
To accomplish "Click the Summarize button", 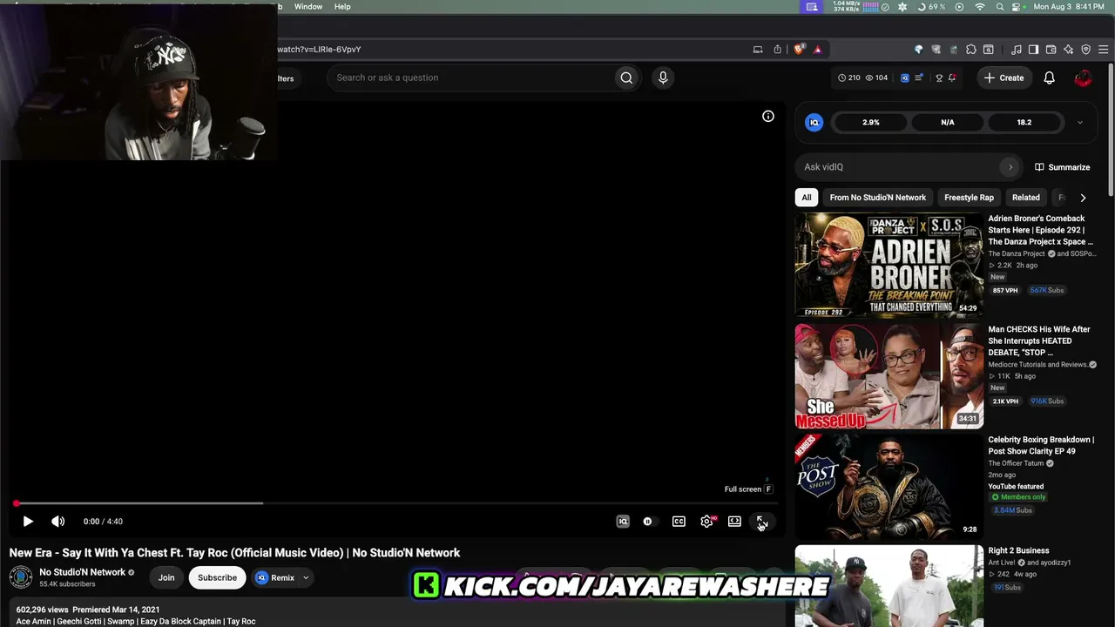I will [x=1062, y=167].
